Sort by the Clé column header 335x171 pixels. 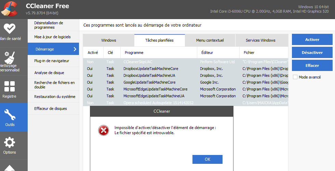point(112,53)
